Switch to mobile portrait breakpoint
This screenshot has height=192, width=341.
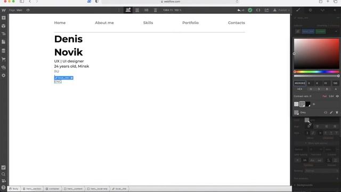tap(156, 10)
